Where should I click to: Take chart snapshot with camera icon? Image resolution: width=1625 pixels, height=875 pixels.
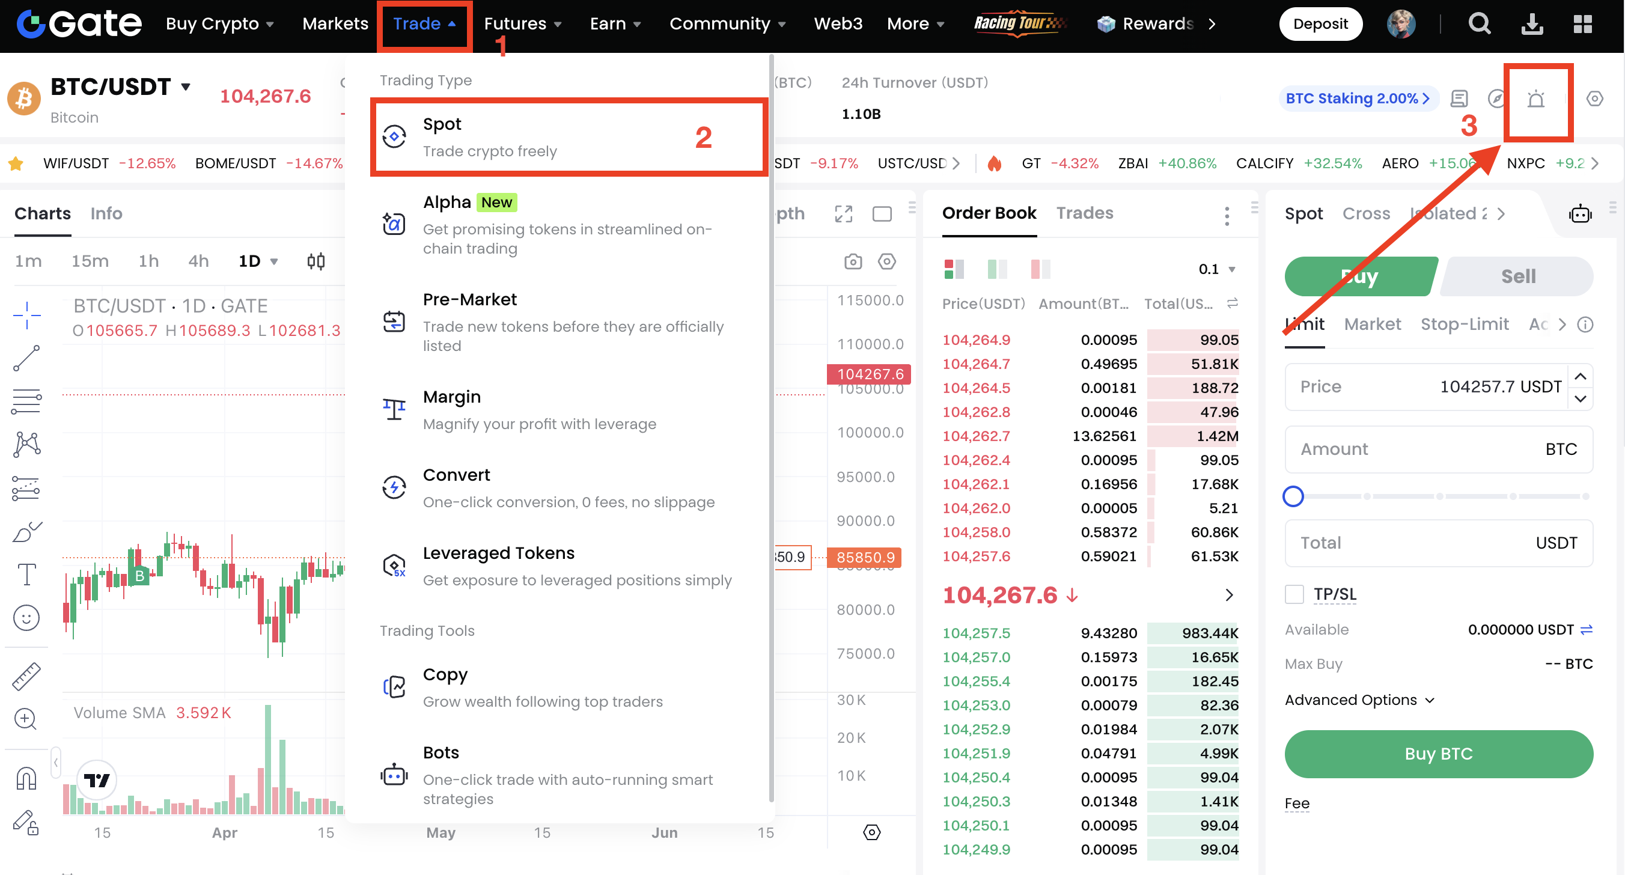pyautogui.click(x=853, y=261)
